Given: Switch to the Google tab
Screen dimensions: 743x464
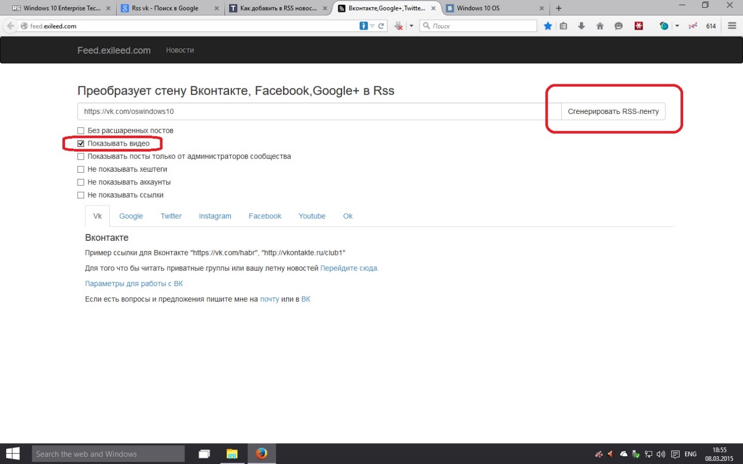Looking at the screenshot, I should [131, 216].
